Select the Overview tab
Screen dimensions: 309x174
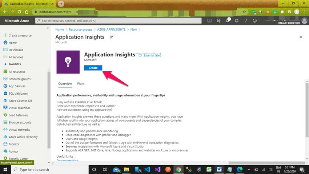click(x=65, y=84)
